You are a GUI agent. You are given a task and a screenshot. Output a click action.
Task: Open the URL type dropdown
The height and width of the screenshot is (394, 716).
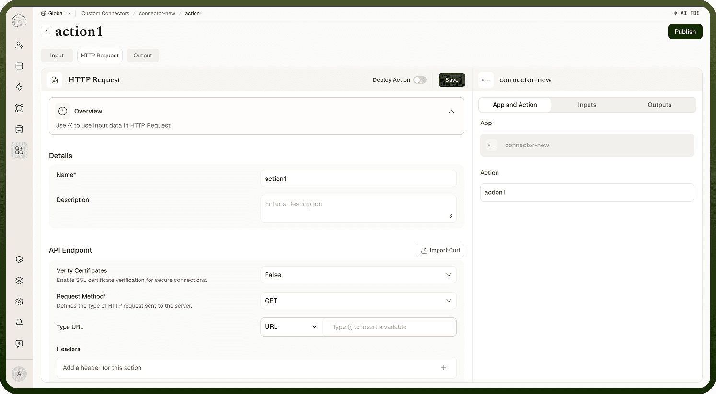(291, 327)
